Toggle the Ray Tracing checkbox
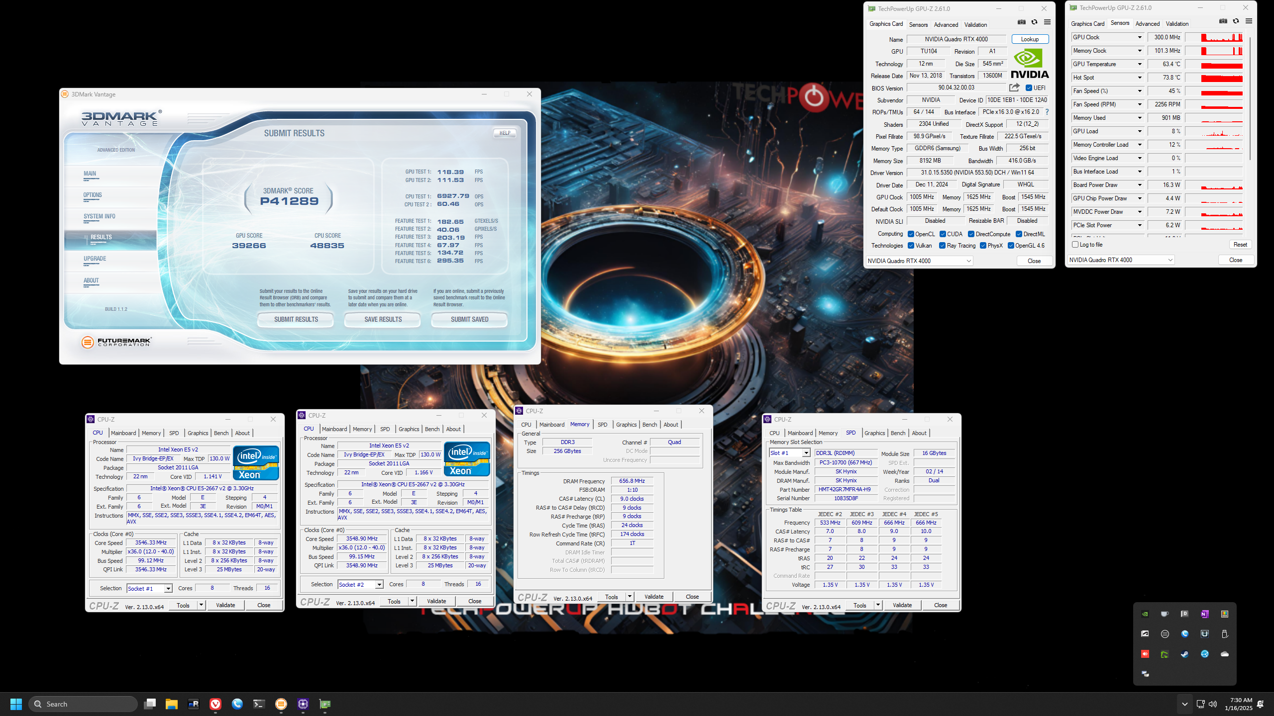 click(942, 246)
